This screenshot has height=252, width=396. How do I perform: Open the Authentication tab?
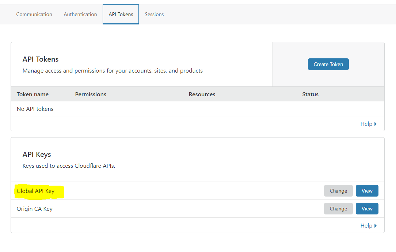(80, 14)
